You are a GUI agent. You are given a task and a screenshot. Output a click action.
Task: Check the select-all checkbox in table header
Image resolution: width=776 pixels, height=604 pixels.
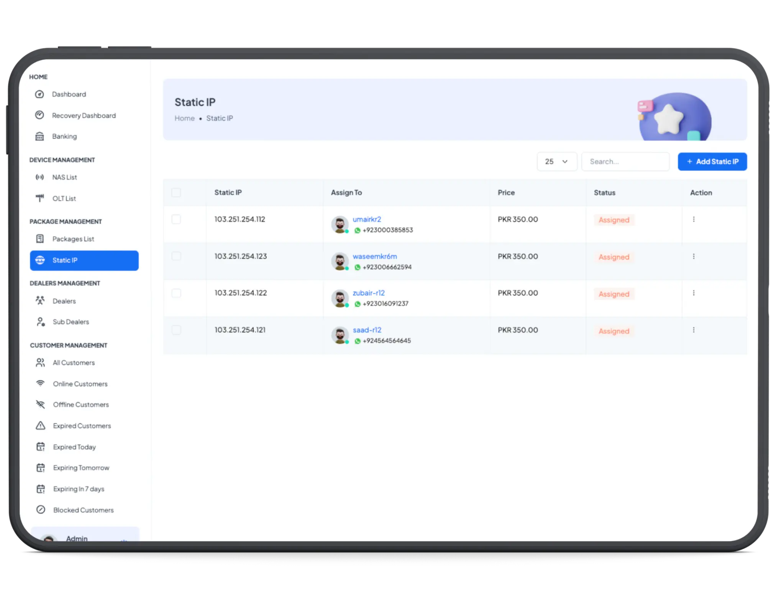point(176,192)
